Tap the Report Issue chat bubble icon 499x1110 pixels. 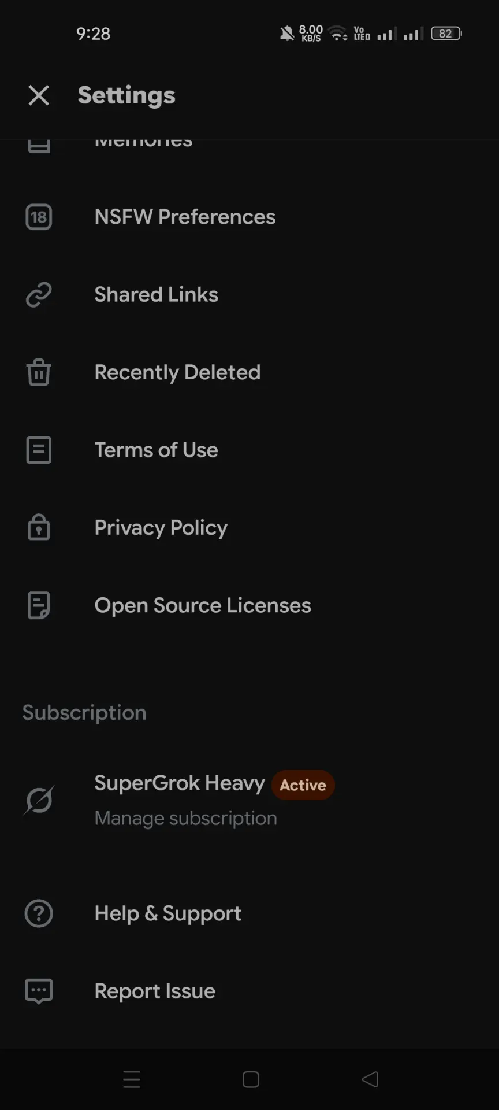39,991
